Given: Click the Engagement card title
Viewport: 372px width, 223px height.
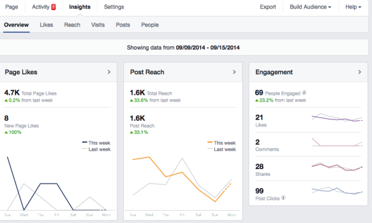Looking at the screenshot, I should click(274, 72).
